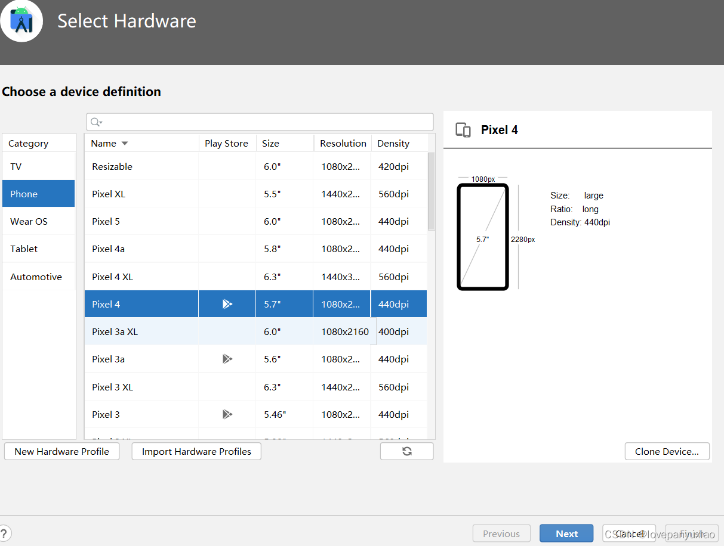Select the Phone category

coord(39,194)
